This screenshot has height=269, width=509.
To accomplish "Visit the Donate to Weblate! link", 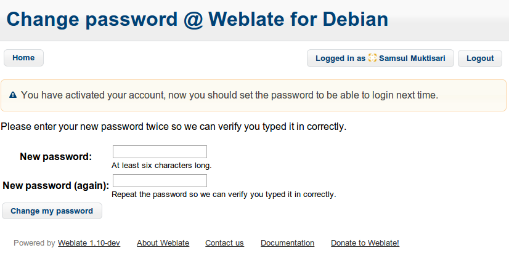I will 365,243.
